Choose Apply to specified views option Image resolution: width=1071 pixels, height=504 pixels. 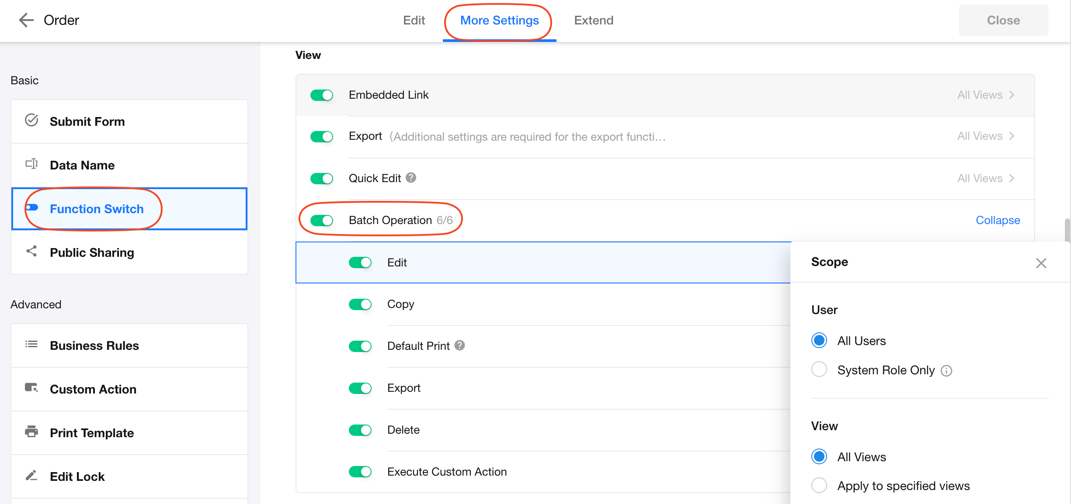coord(819,485)
